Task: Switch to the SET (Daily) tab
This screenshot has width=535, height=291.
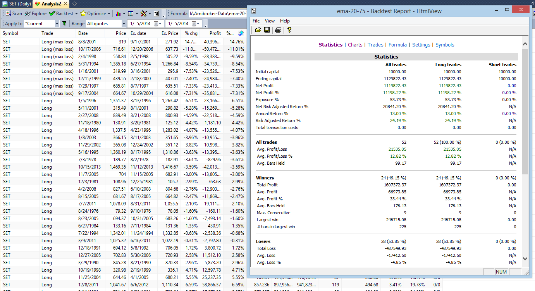Action: tap(17, 3)
